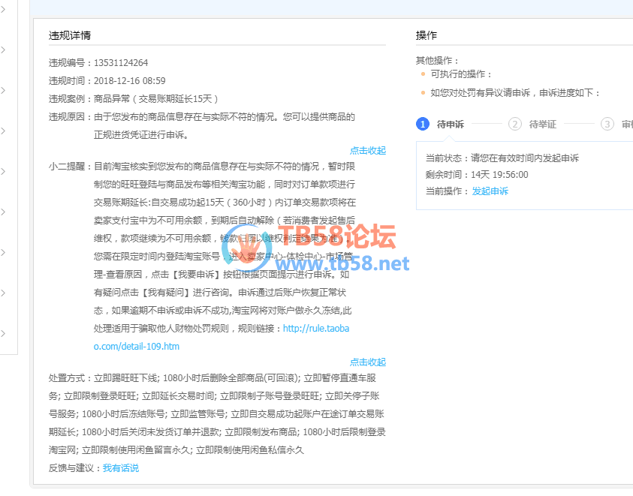The height and width of the screenshot is (496, 633).
Task: Click the violation number 13531124264
Action: (x=121, y=63)
